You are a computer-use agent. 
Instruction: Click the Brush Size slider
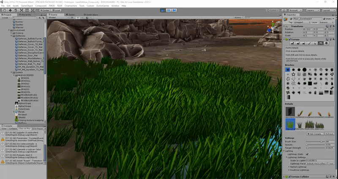pos(315,141)
